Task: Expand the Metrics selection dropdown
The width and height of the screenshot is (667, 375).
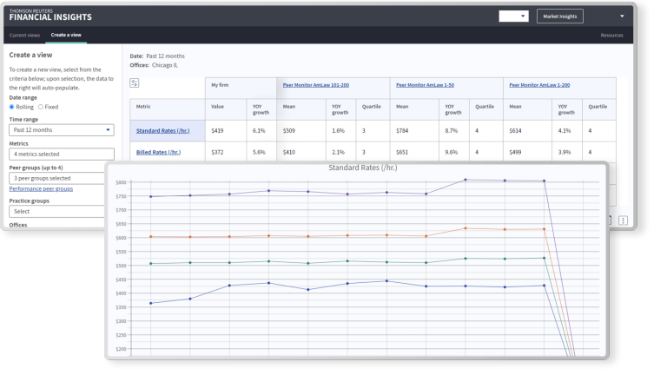Action: (x=62, y=154)
